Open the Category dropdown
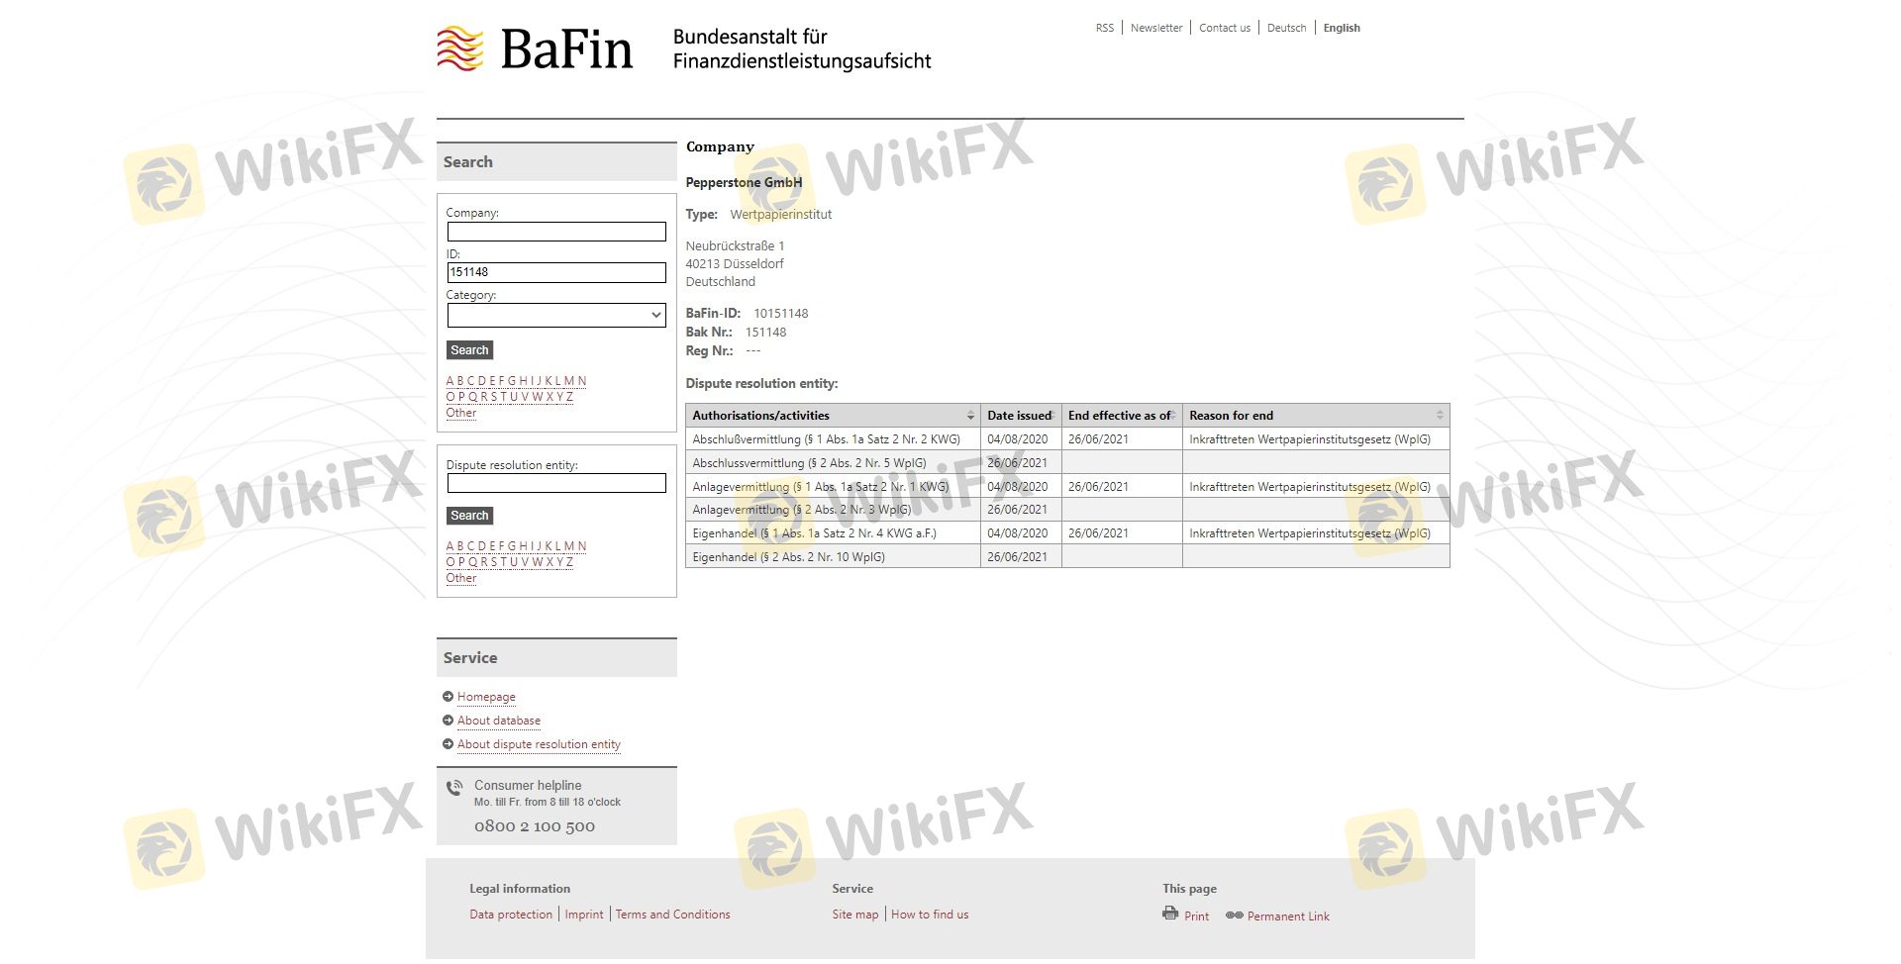Image resolution: width=1901 pixels, height=964 pixels. tap(556, 316)
